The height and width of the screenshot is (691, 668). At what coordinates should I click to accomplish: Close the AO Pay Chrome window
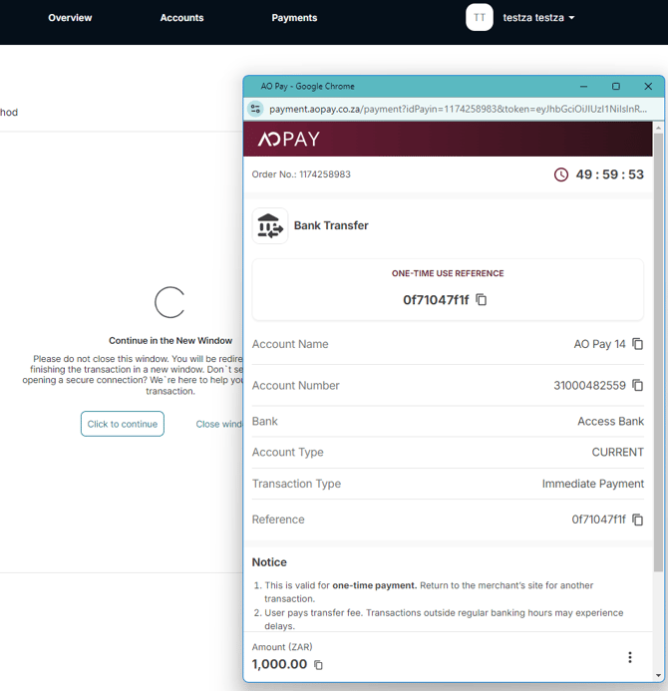point(648,87)
